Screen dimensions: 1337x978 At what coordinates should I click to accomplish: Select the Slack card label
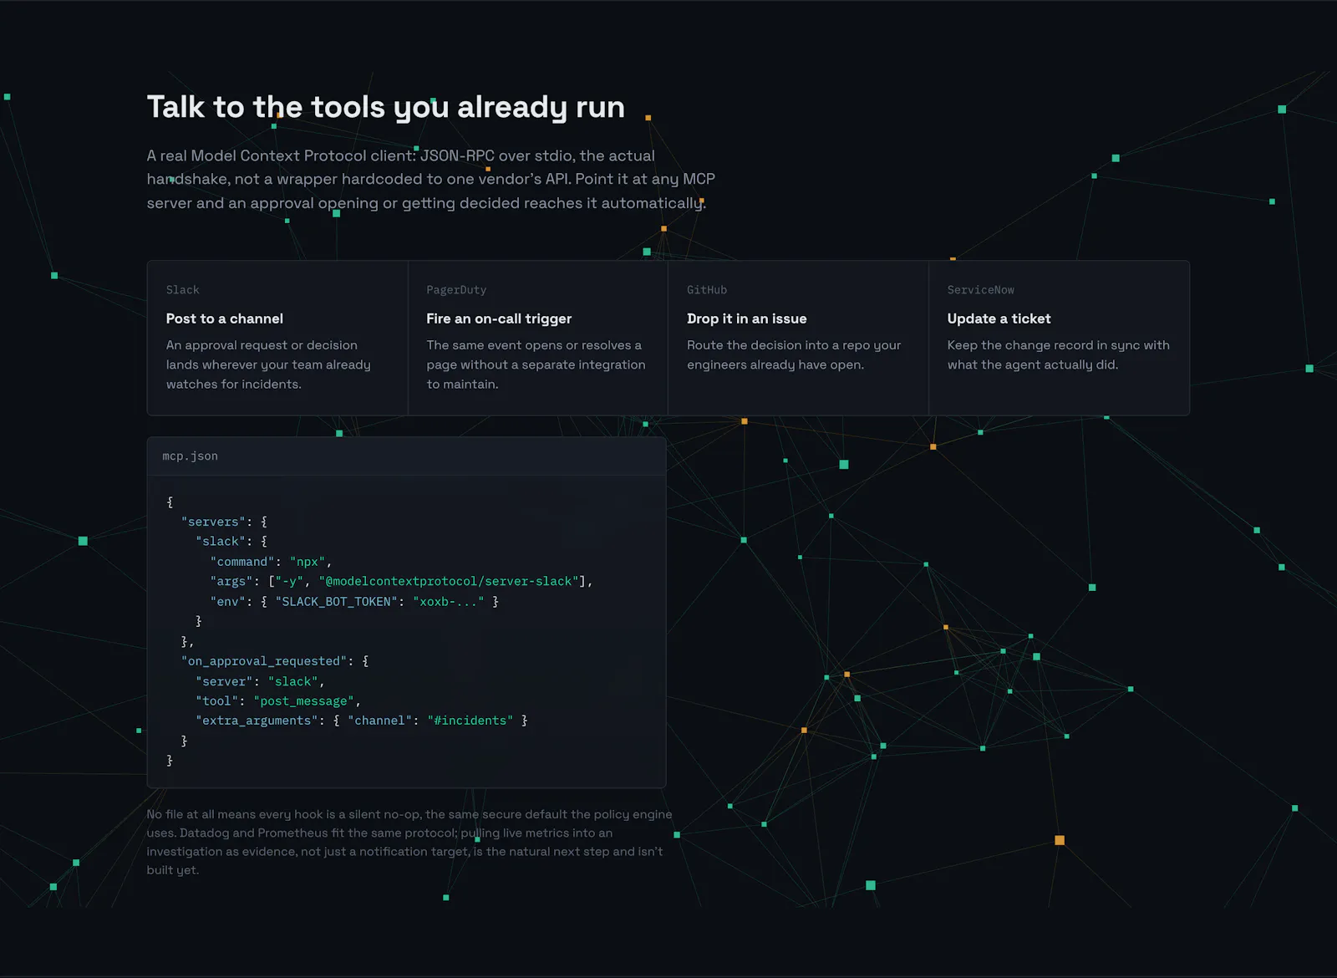point(182,290)
